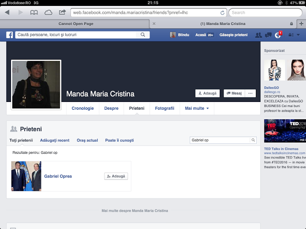Click the friends search magnifier icon

pyautogui.click(x=253, y=140)
